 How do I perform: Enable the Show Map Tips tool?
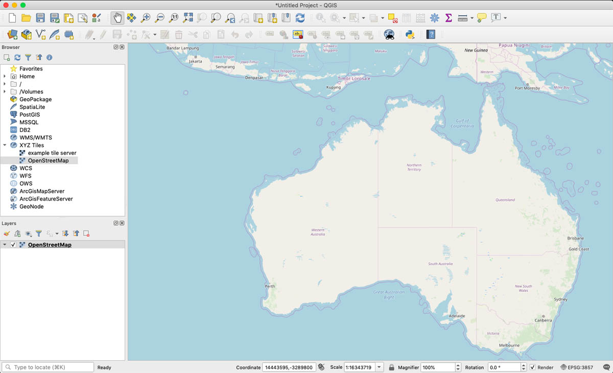(481, 18)
